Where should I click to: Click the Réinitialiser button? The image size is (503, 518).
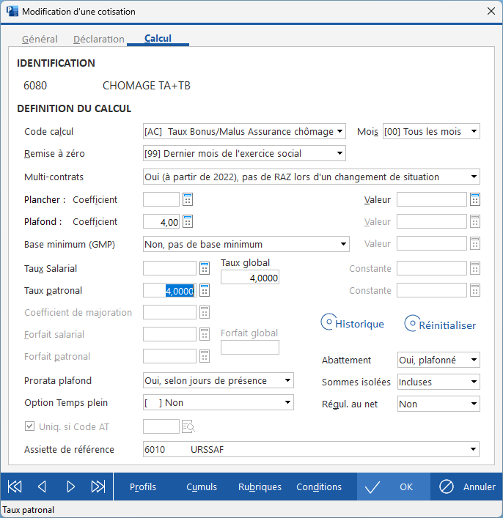(x=440, y=325)
